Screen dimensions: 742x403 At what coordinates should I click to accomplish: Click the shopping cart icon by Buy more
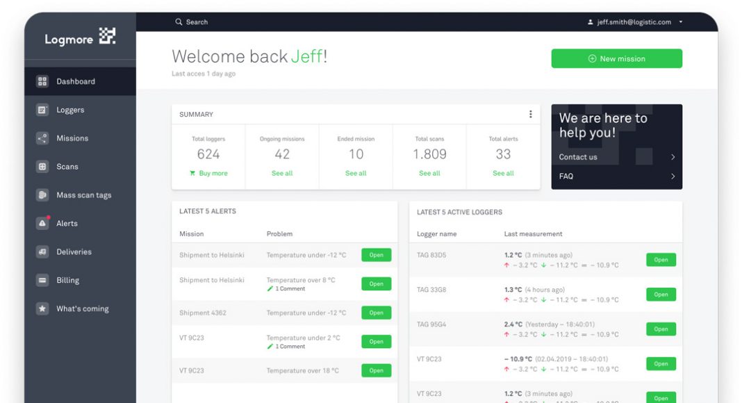[192, 173]
